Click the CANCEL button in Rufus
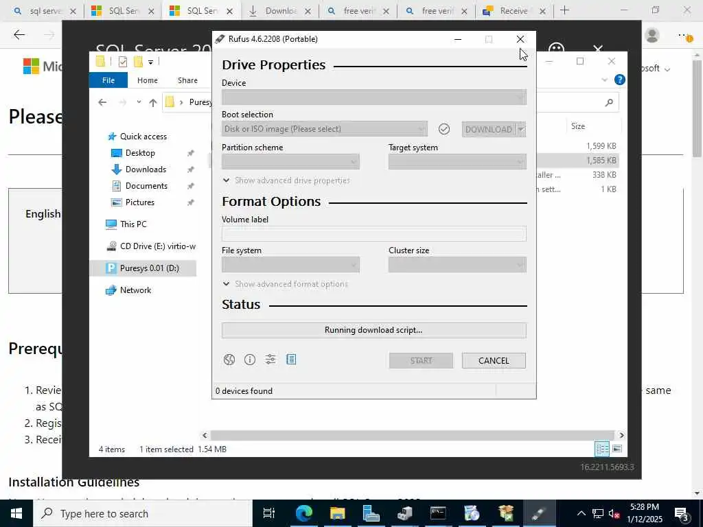This screenshot has height=527, width=703. coord(494,361)
